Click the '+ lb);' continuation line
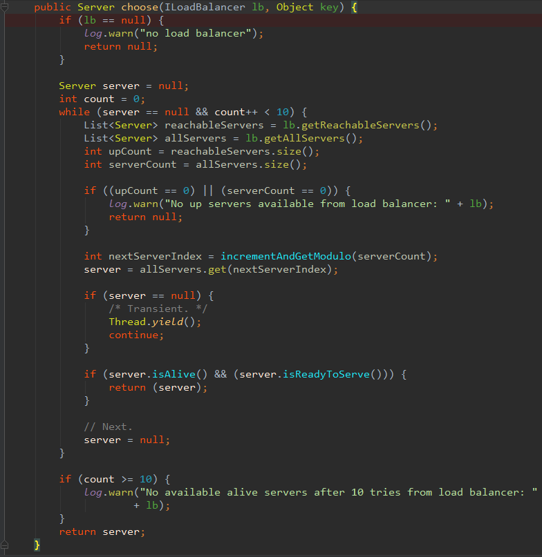This screenshot has height=557, width=542. (x=151, y=505)
